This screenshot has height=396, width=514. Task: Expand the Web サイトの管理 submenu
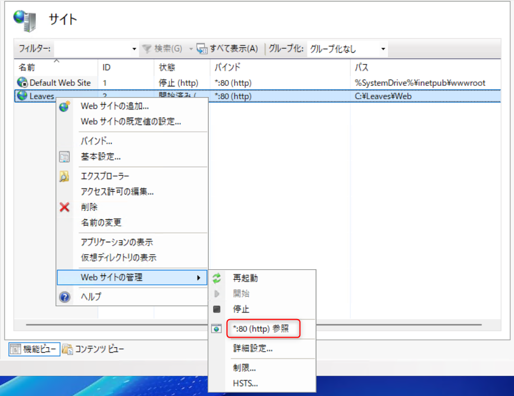(x=132, y=277)
